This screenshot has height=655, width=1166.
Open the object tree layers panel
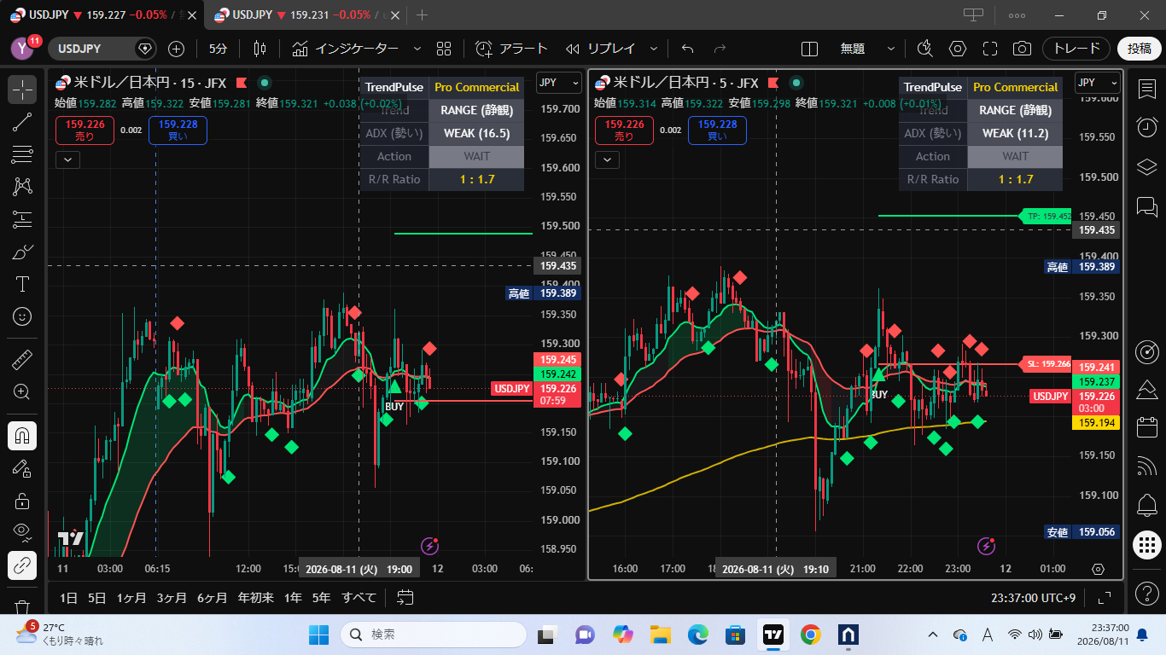(1147, 166)
